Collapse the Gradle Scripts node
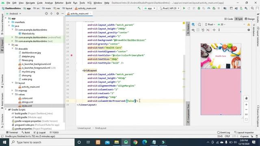260x146 pixels. (x=6, y=109)
